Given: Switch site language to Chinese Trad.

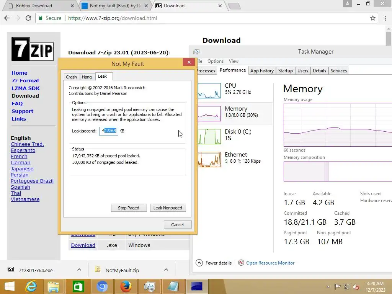Looking at the screenshot, I should click(x=27, y=144).
